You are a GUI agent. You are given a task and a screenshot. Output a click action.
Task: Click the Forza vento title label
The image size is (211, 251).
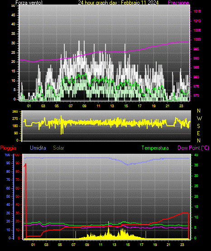(x=29, y=3)
